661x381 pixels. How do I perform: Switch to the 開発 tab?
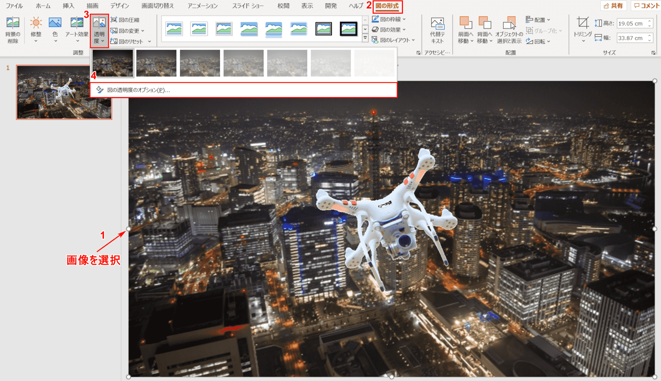coord(331,6)
